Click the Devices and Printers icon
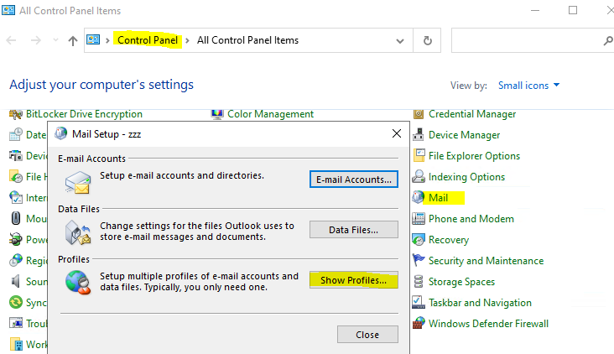This screenshot has height=354, width=614. click(x=16, y=155)
